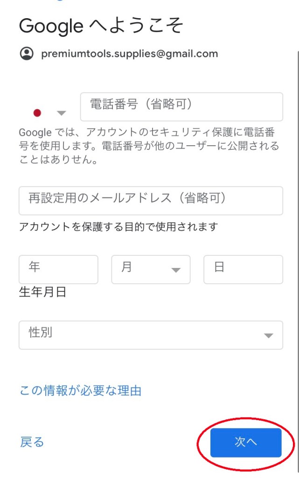Click the arrow icon in 性別 box

coord(268,336)
